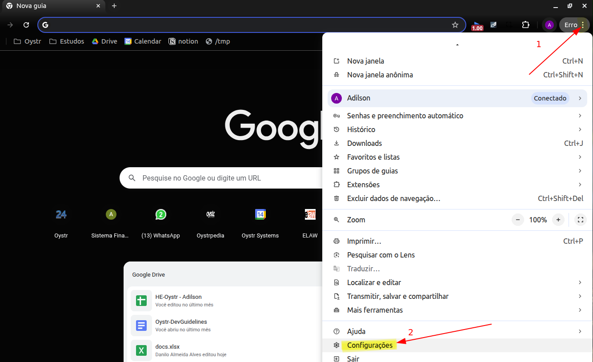Click the forward navigation arrow

(x=10, y=25)
